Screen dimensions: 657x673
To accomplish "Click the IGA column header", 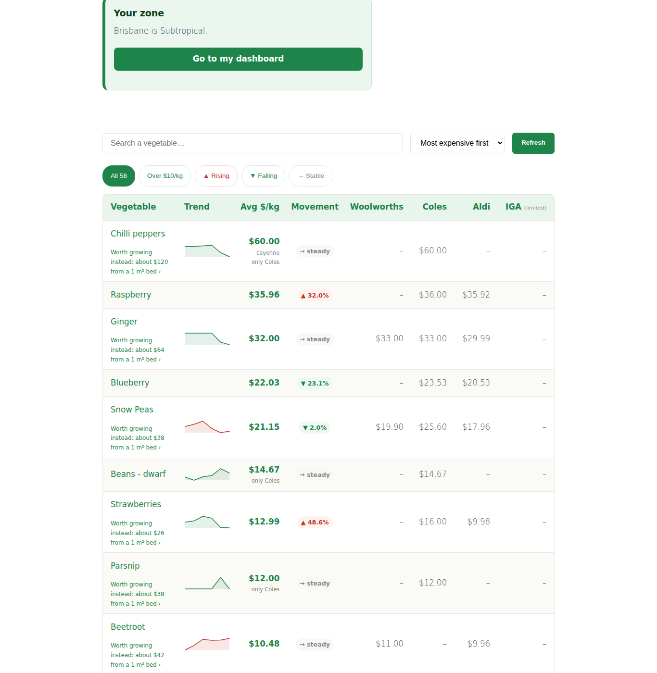I will point(526,207).
